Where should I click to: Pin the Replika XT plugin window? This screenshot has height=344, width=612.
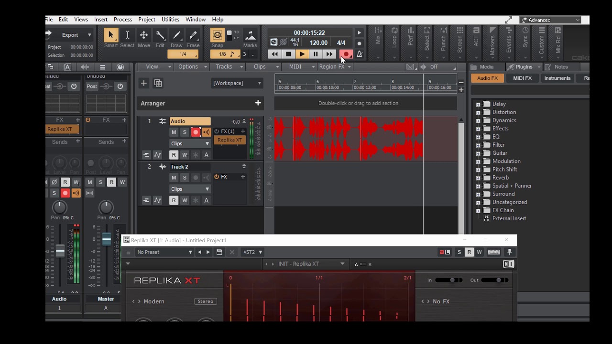(x=510, y=252)
